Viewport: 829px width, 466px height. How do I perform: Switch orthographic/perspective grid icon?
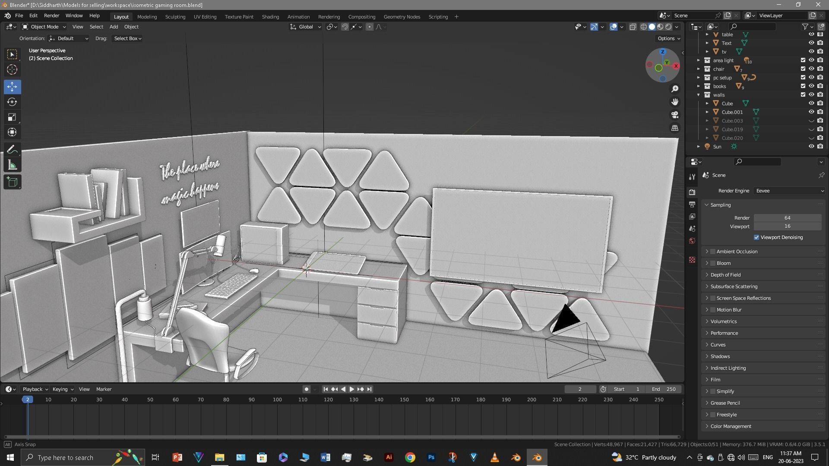675,128
